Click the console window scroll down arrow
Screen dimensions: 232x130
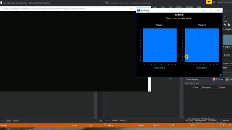click(x=149, y=90)
